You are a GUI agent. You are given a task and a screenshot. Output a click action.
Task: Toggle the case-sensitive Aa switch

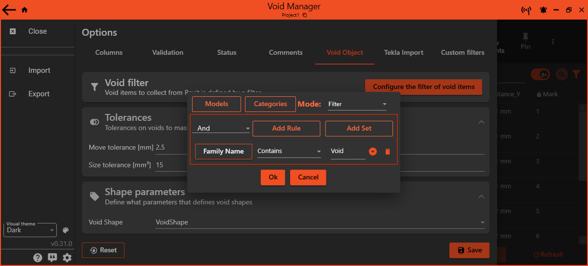540,74
